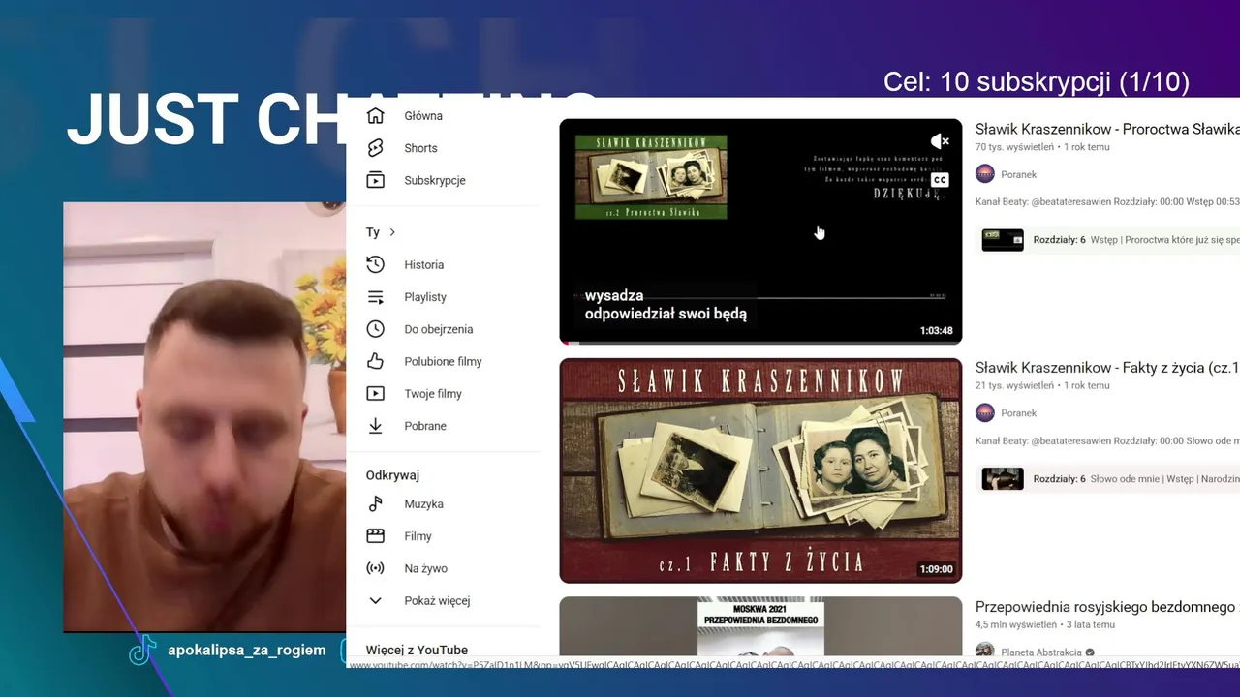Click the 70 tys. wyświetleń text
The height and width of the screenshot is (697, 1240).
click(1016, 147)
